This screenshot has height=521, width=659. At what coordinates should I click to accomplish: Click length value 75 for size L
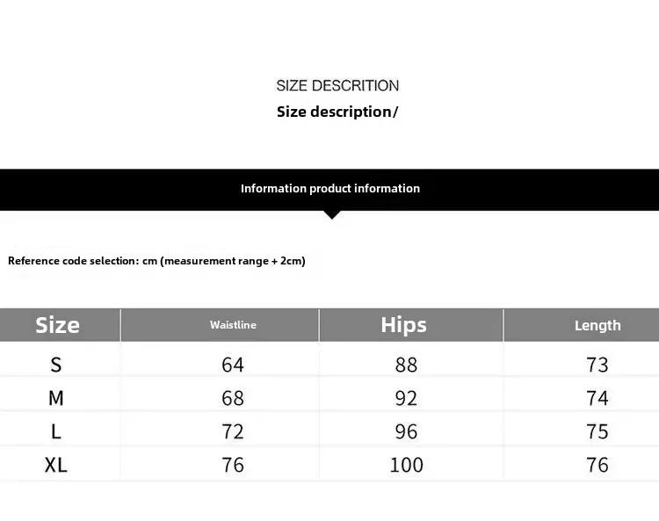597,431
